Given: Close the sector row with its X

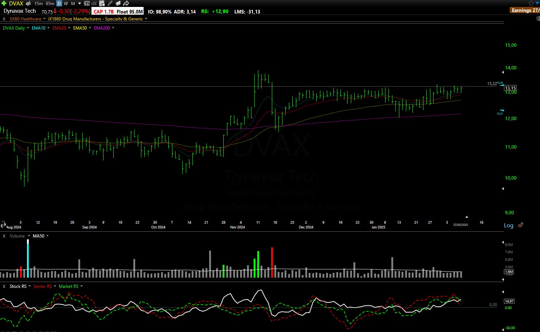Looking at the screenshot, I should (x=4, y=19).
